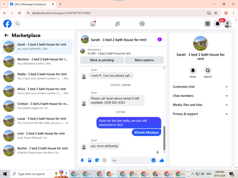Close the Messenger Facebook tab
The width and height of the screenshot is (238, 178).
(53, 4)
